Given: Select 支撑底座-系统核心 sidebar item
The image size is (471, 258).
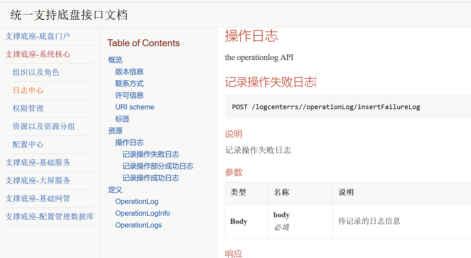Looking at the screenshot, I should [38, 54].
